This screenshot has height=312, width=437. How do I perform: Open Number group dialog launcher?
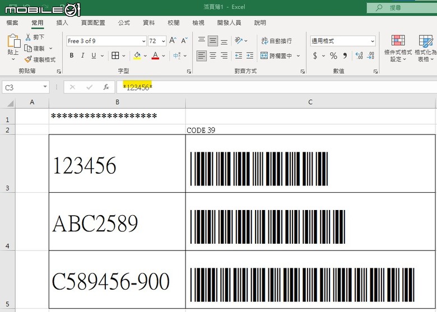click(375, 72)
